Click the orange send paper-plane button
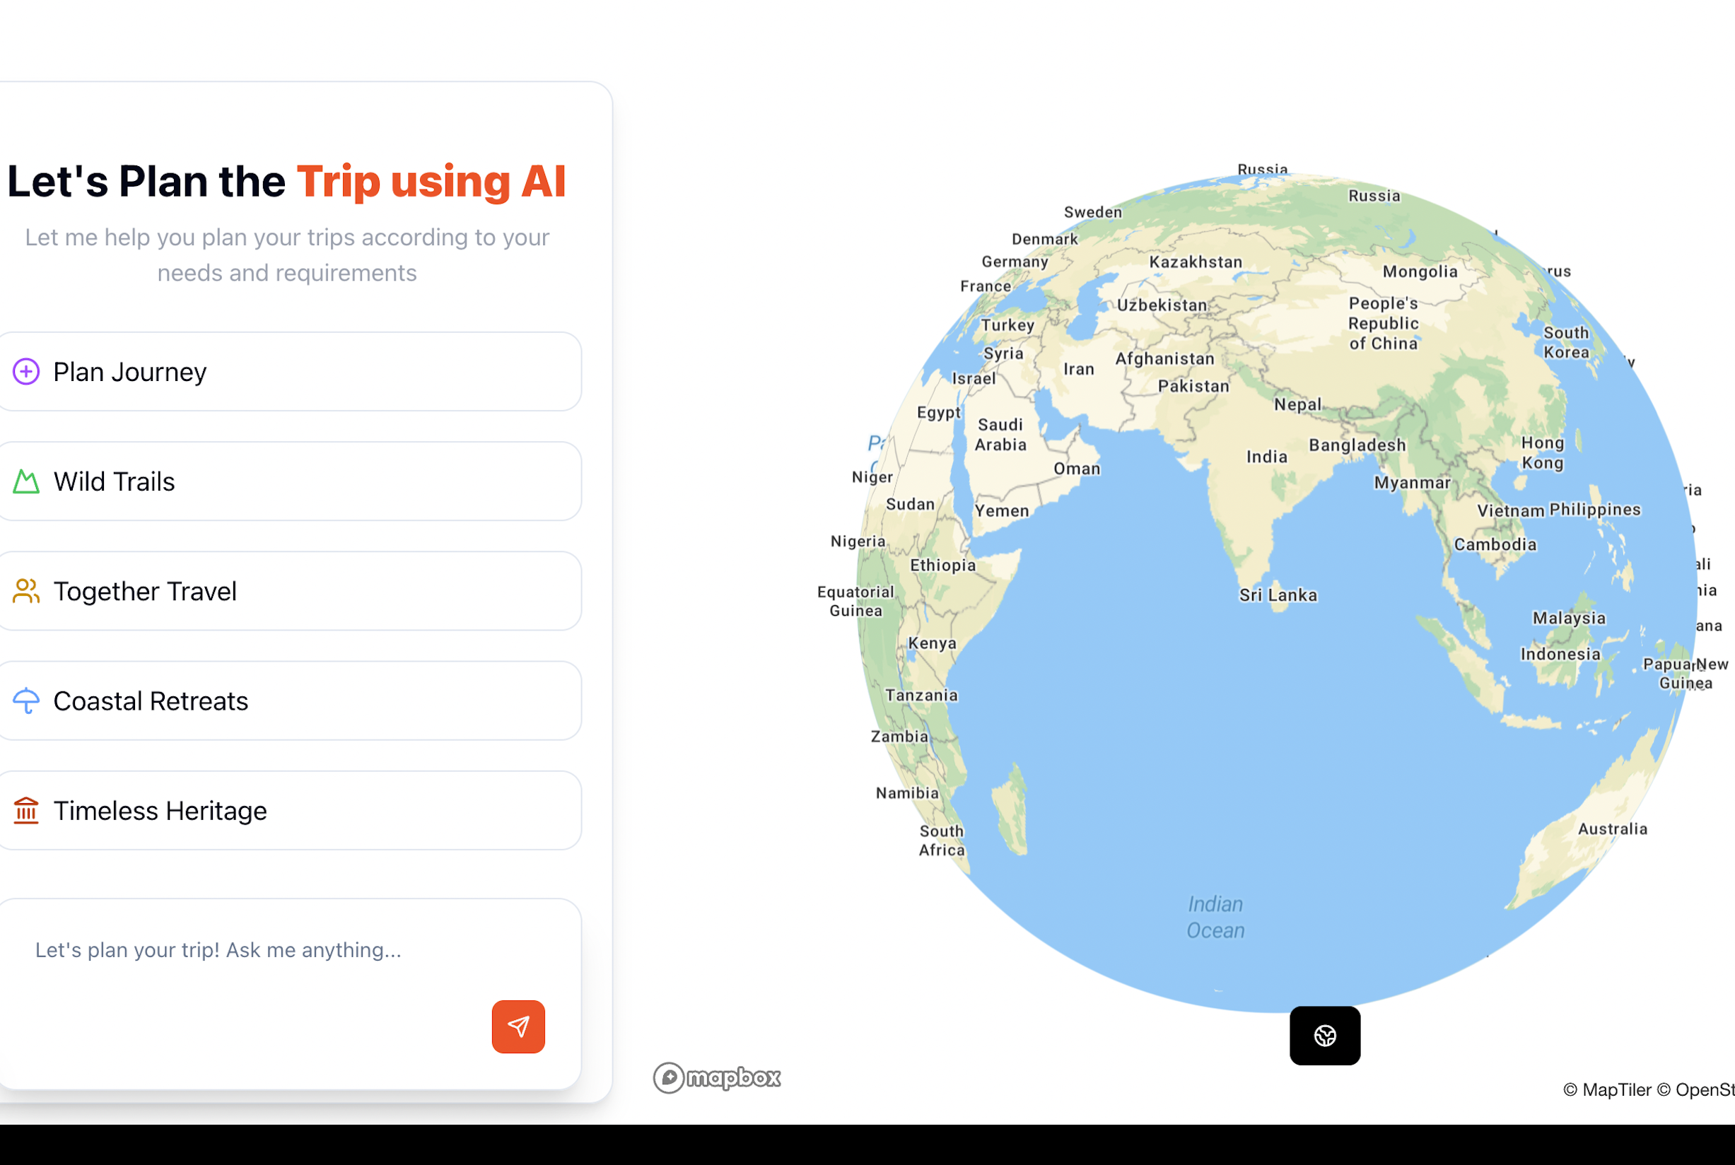The width and height of the screenshot is (1735, 1165). click(518, 1026)
